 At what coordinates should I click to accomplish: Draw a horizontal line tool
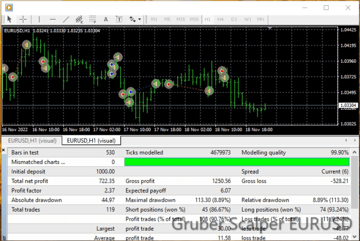(x=53, y=19)
